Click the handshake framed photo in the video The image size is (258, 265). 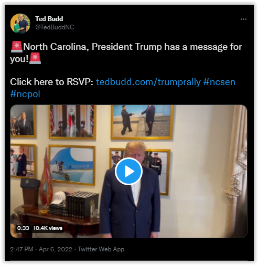coord(142,122)
